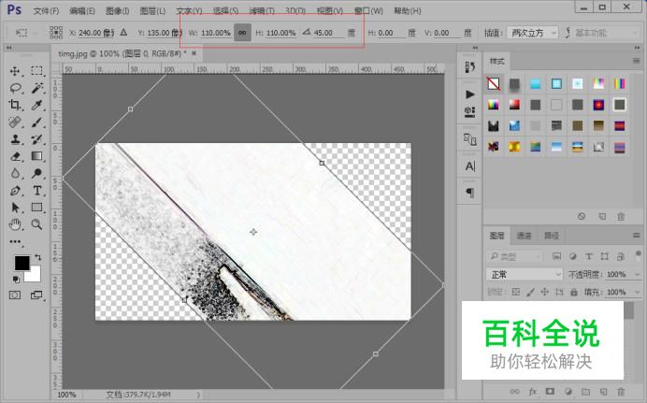Switch between free transform and warp modes

[x=568, y=33]
